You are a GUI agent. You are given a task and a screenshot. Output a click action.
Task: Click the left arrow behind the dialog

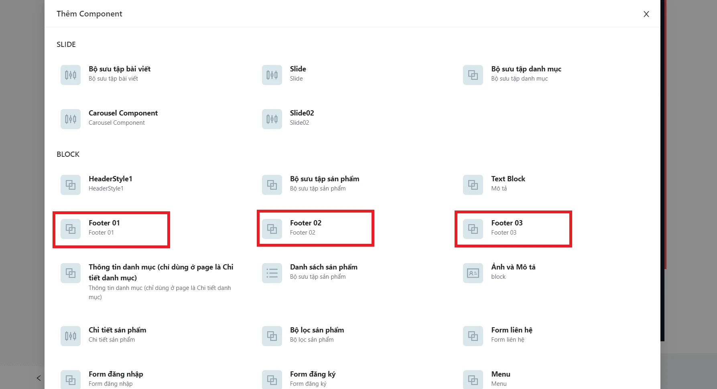click(39, 378)
